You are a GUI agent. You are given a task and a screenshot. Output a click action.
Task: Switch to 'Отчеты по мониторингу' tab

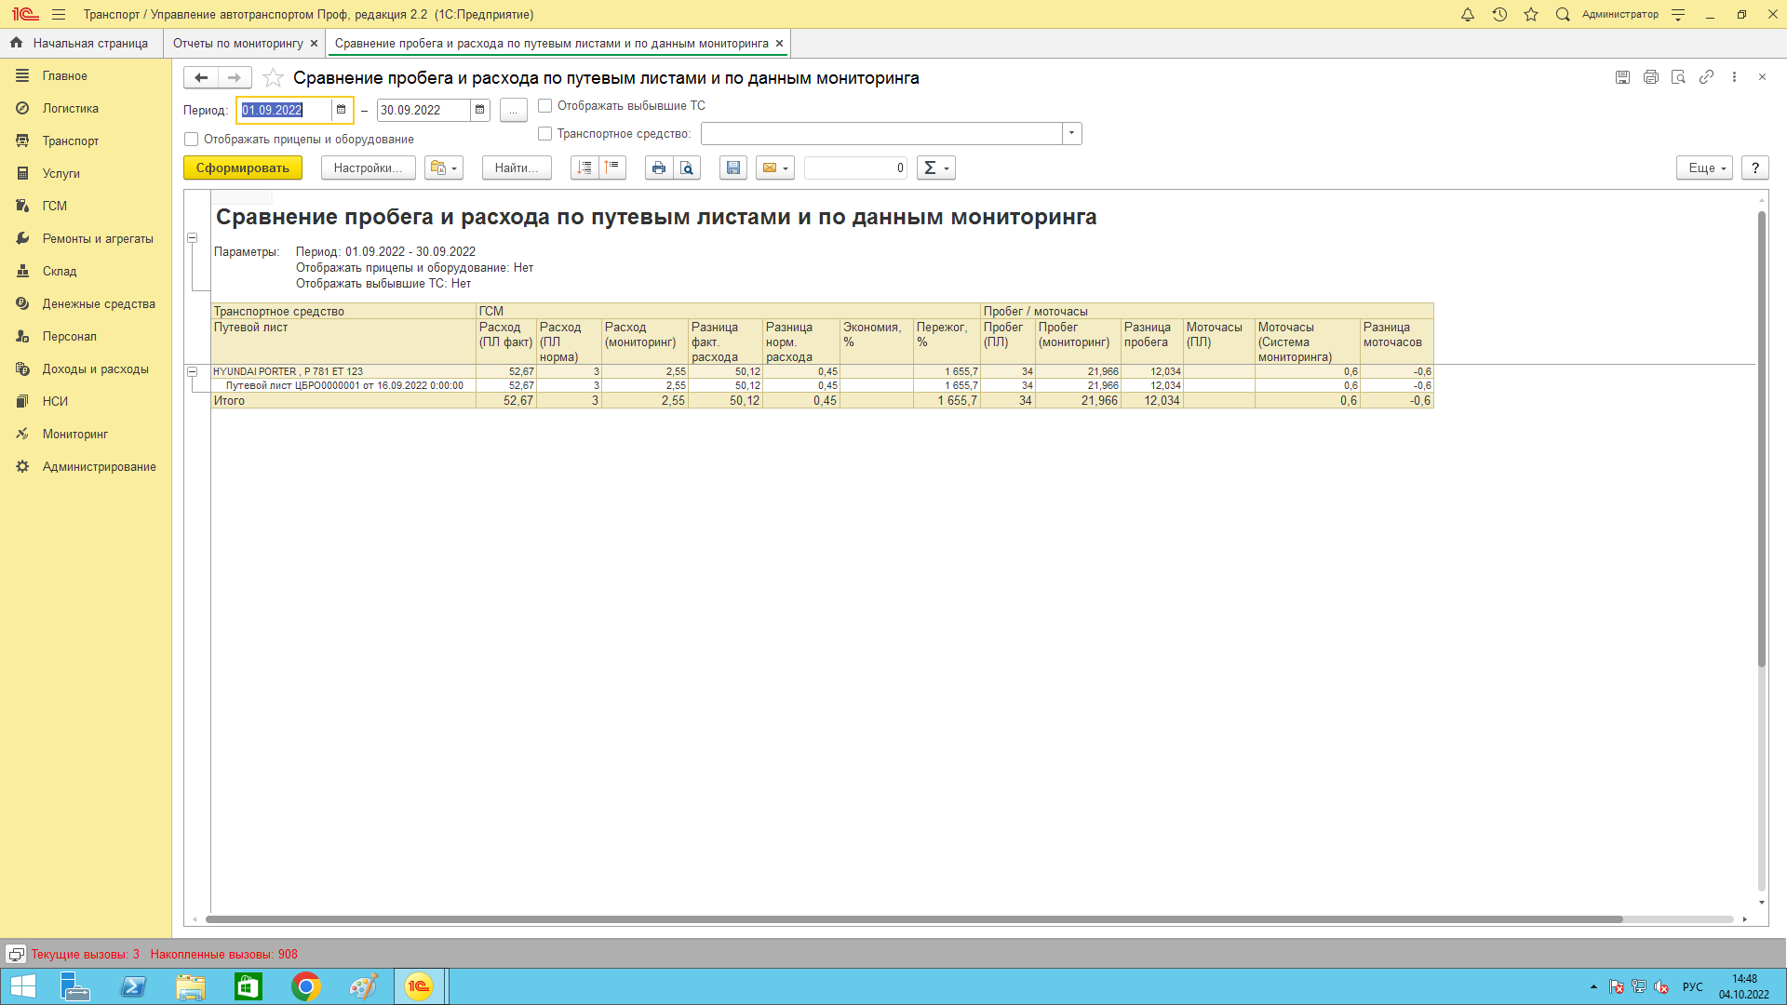pos(238,44)
